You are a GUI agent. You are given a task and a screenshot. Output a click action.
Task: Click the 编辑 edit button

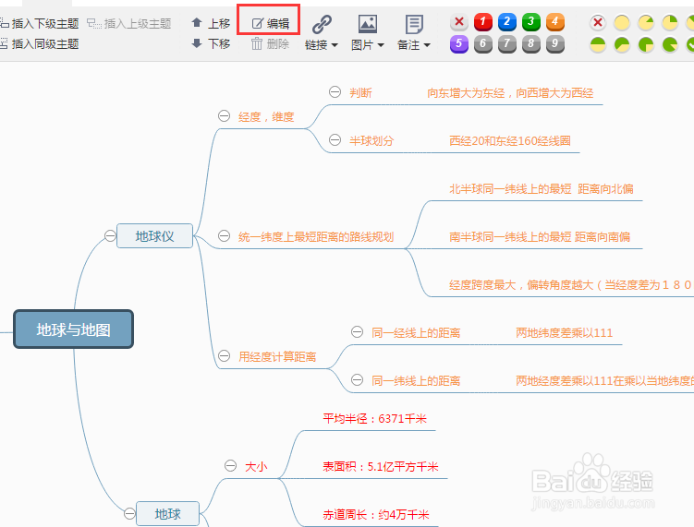(270, 23)
